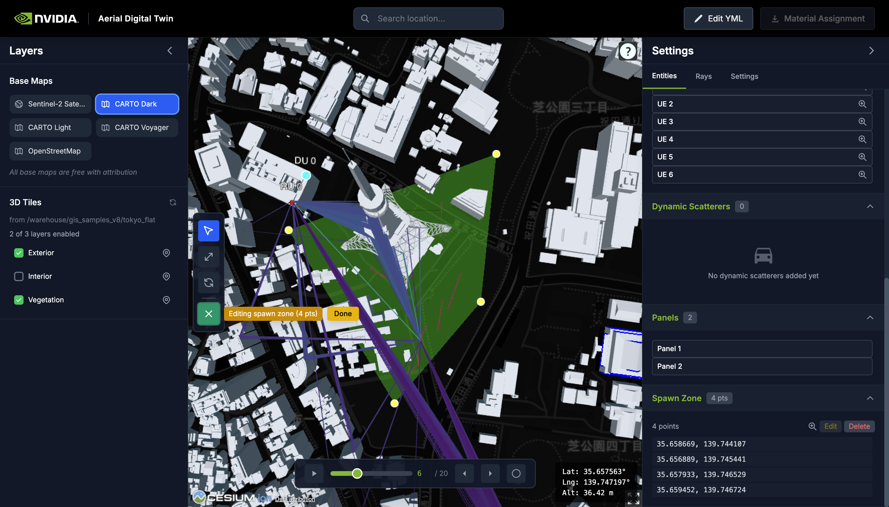Screen dimensions: 889x507
Task: Switch to CARTO Light base map
Action: pyautogui.click(x=51, y=127)
